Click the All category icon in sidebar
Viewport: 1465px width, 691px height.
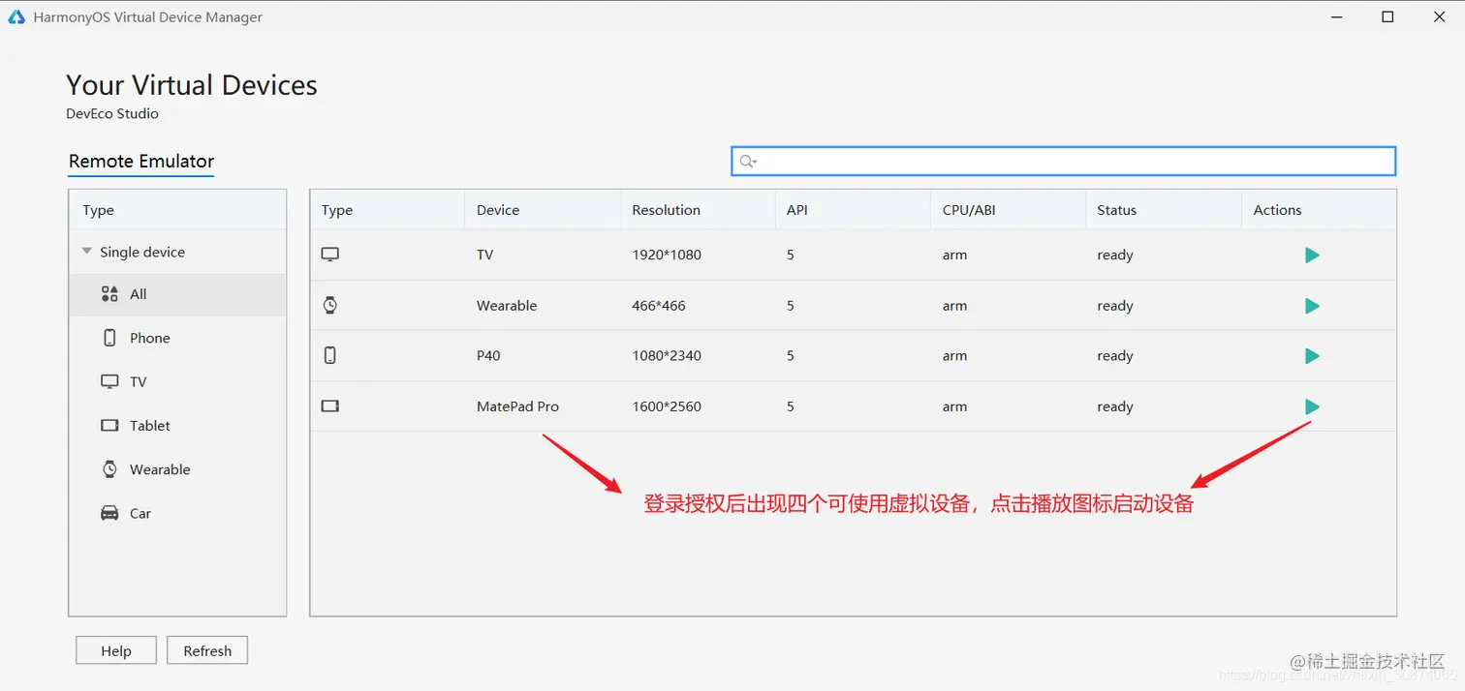click(109, 294)
